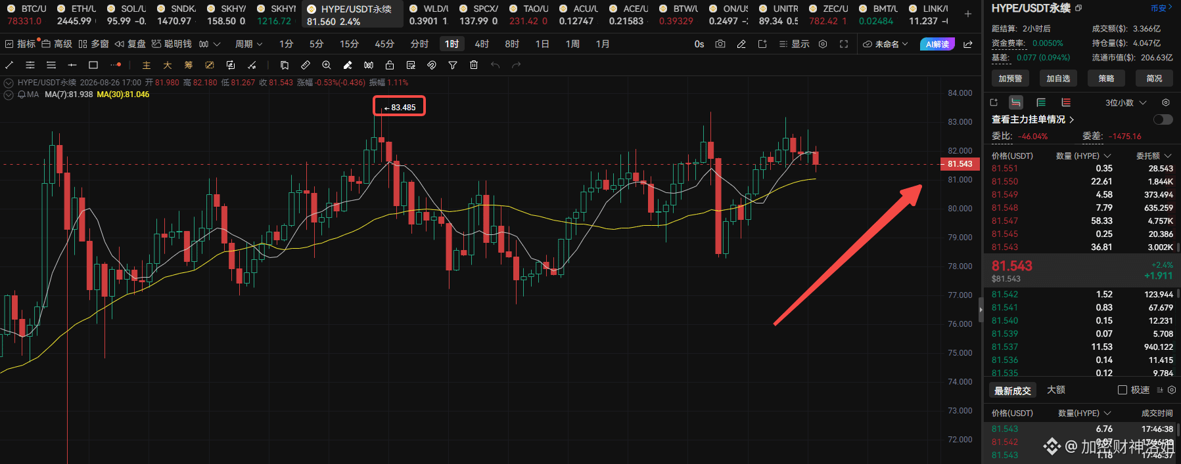This screenshot has width=1181, height=464.
Task: Select the rectangle drawing tool
Action: [93, 65]
